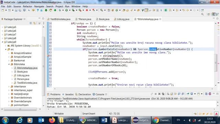The height and width of the screenshot is (124, 220).
Task: Click the Package Explorer vertical scrollbar
Action: [x=43, y=66]
